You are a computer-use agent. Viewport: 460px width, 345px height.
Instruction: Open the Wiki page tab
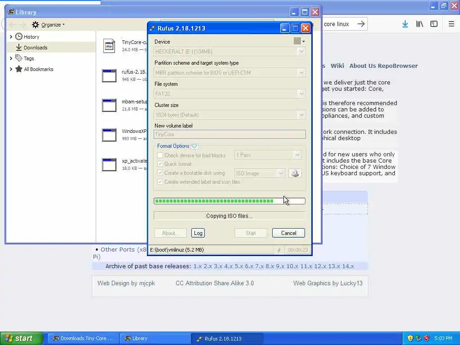tap(337, 66)
